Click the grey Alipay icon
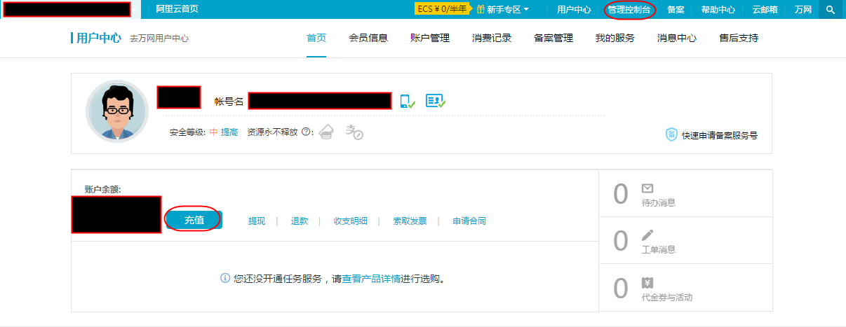The height and width of the screenshot is (327, 846). (354, 132)
